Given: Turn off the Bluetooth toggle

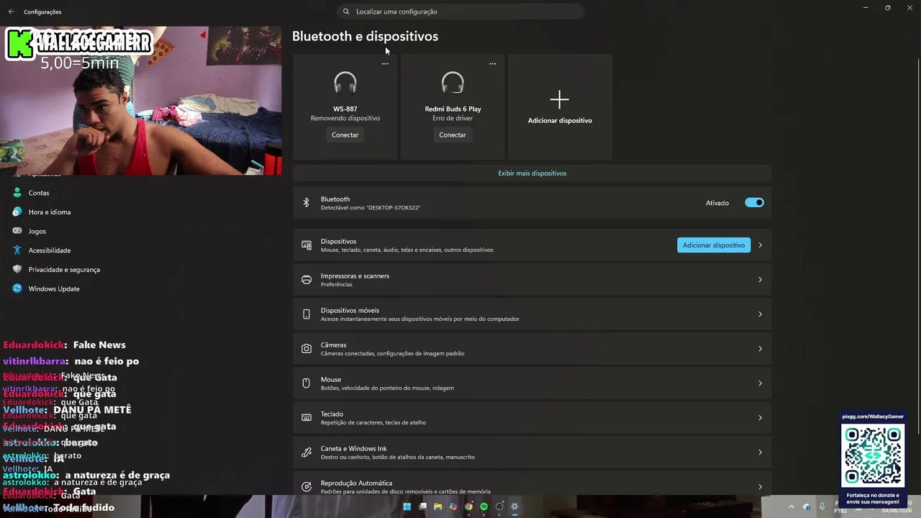Looking at the screenshot, I should 754,203.
